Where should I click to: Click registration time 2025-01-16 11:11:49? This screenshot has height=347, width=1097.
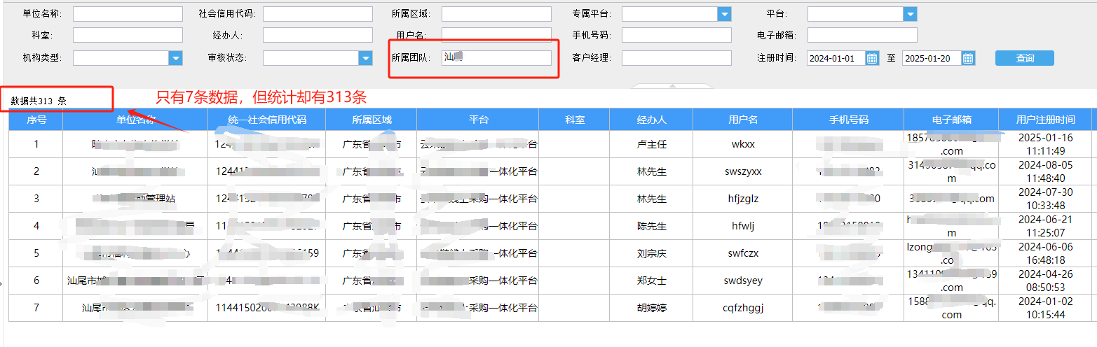pyautogui.click(x=1045, y=144)
